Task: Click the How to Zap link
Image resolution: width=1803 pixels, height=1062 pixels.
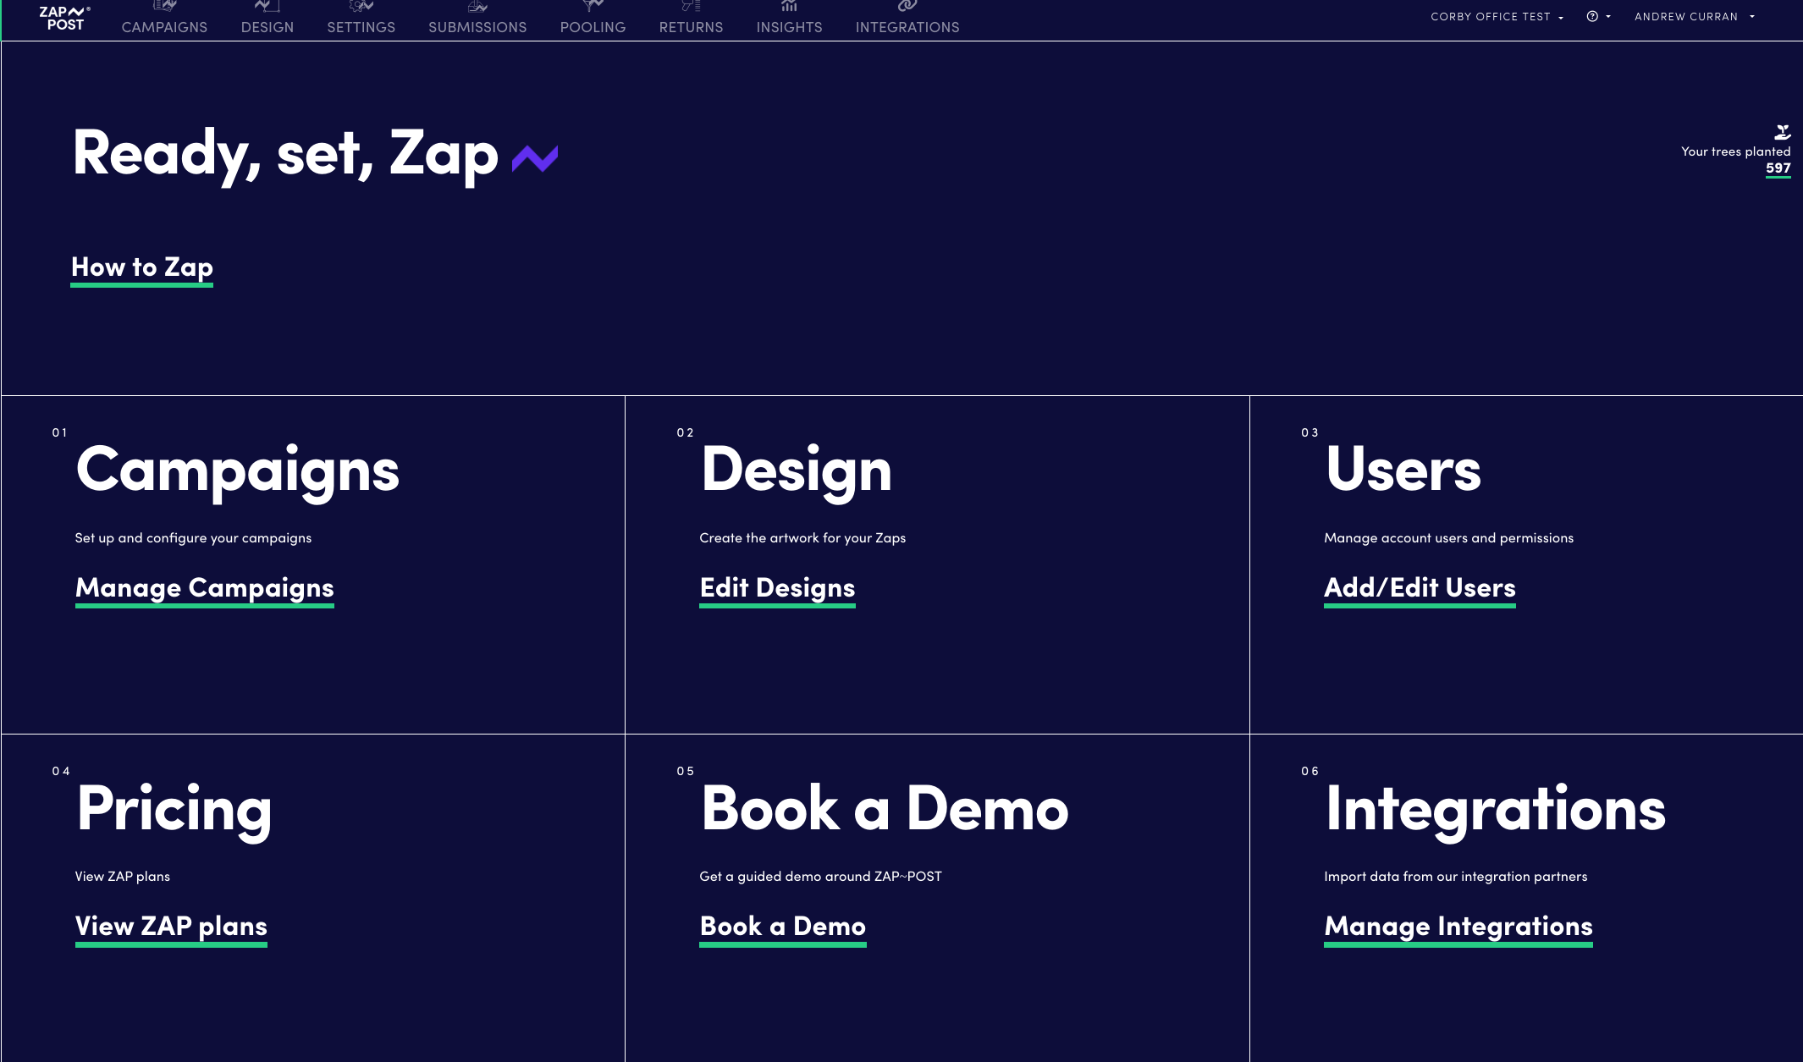Action: pyautogui.click(x=142, y=267)
